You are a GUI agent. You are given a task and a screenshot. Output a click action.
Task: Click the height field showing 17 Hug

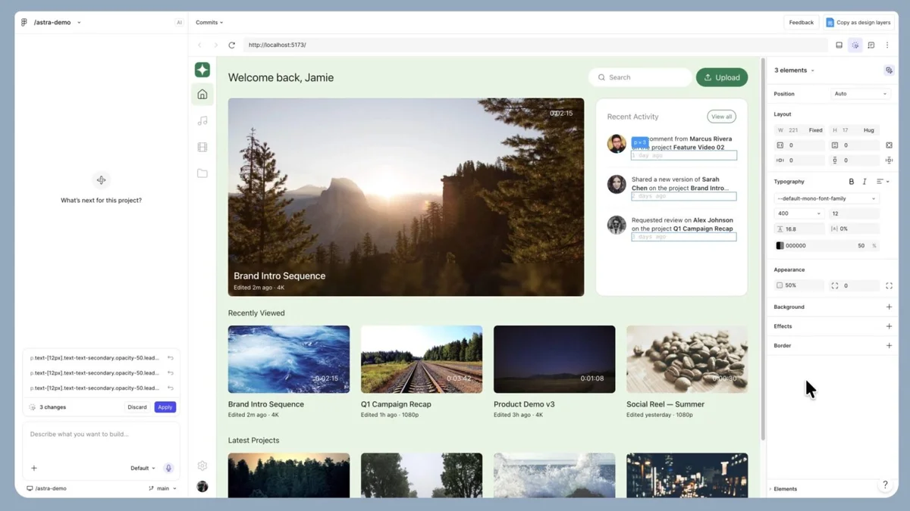coord(854,130)
